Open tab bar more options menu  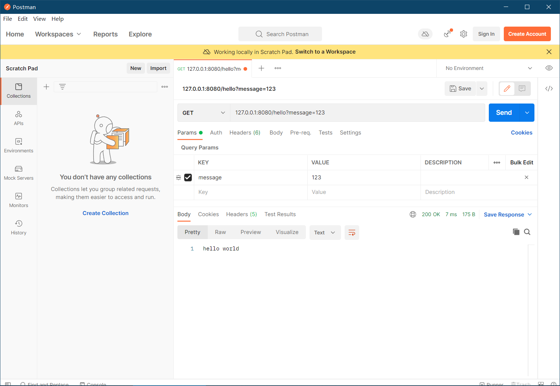[x=278, y=68]
